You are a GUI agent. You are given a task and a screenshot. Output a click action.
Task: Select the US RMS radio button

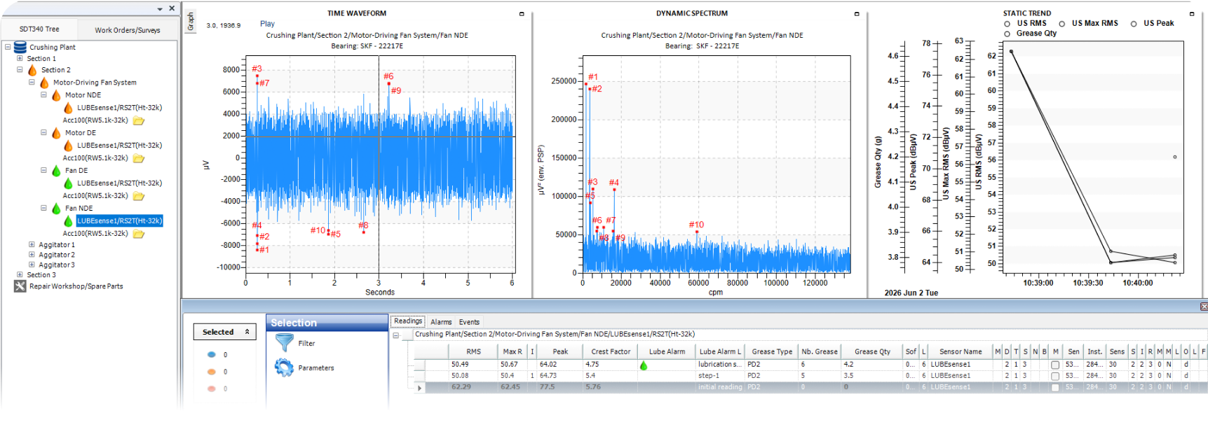point(1007,24)
